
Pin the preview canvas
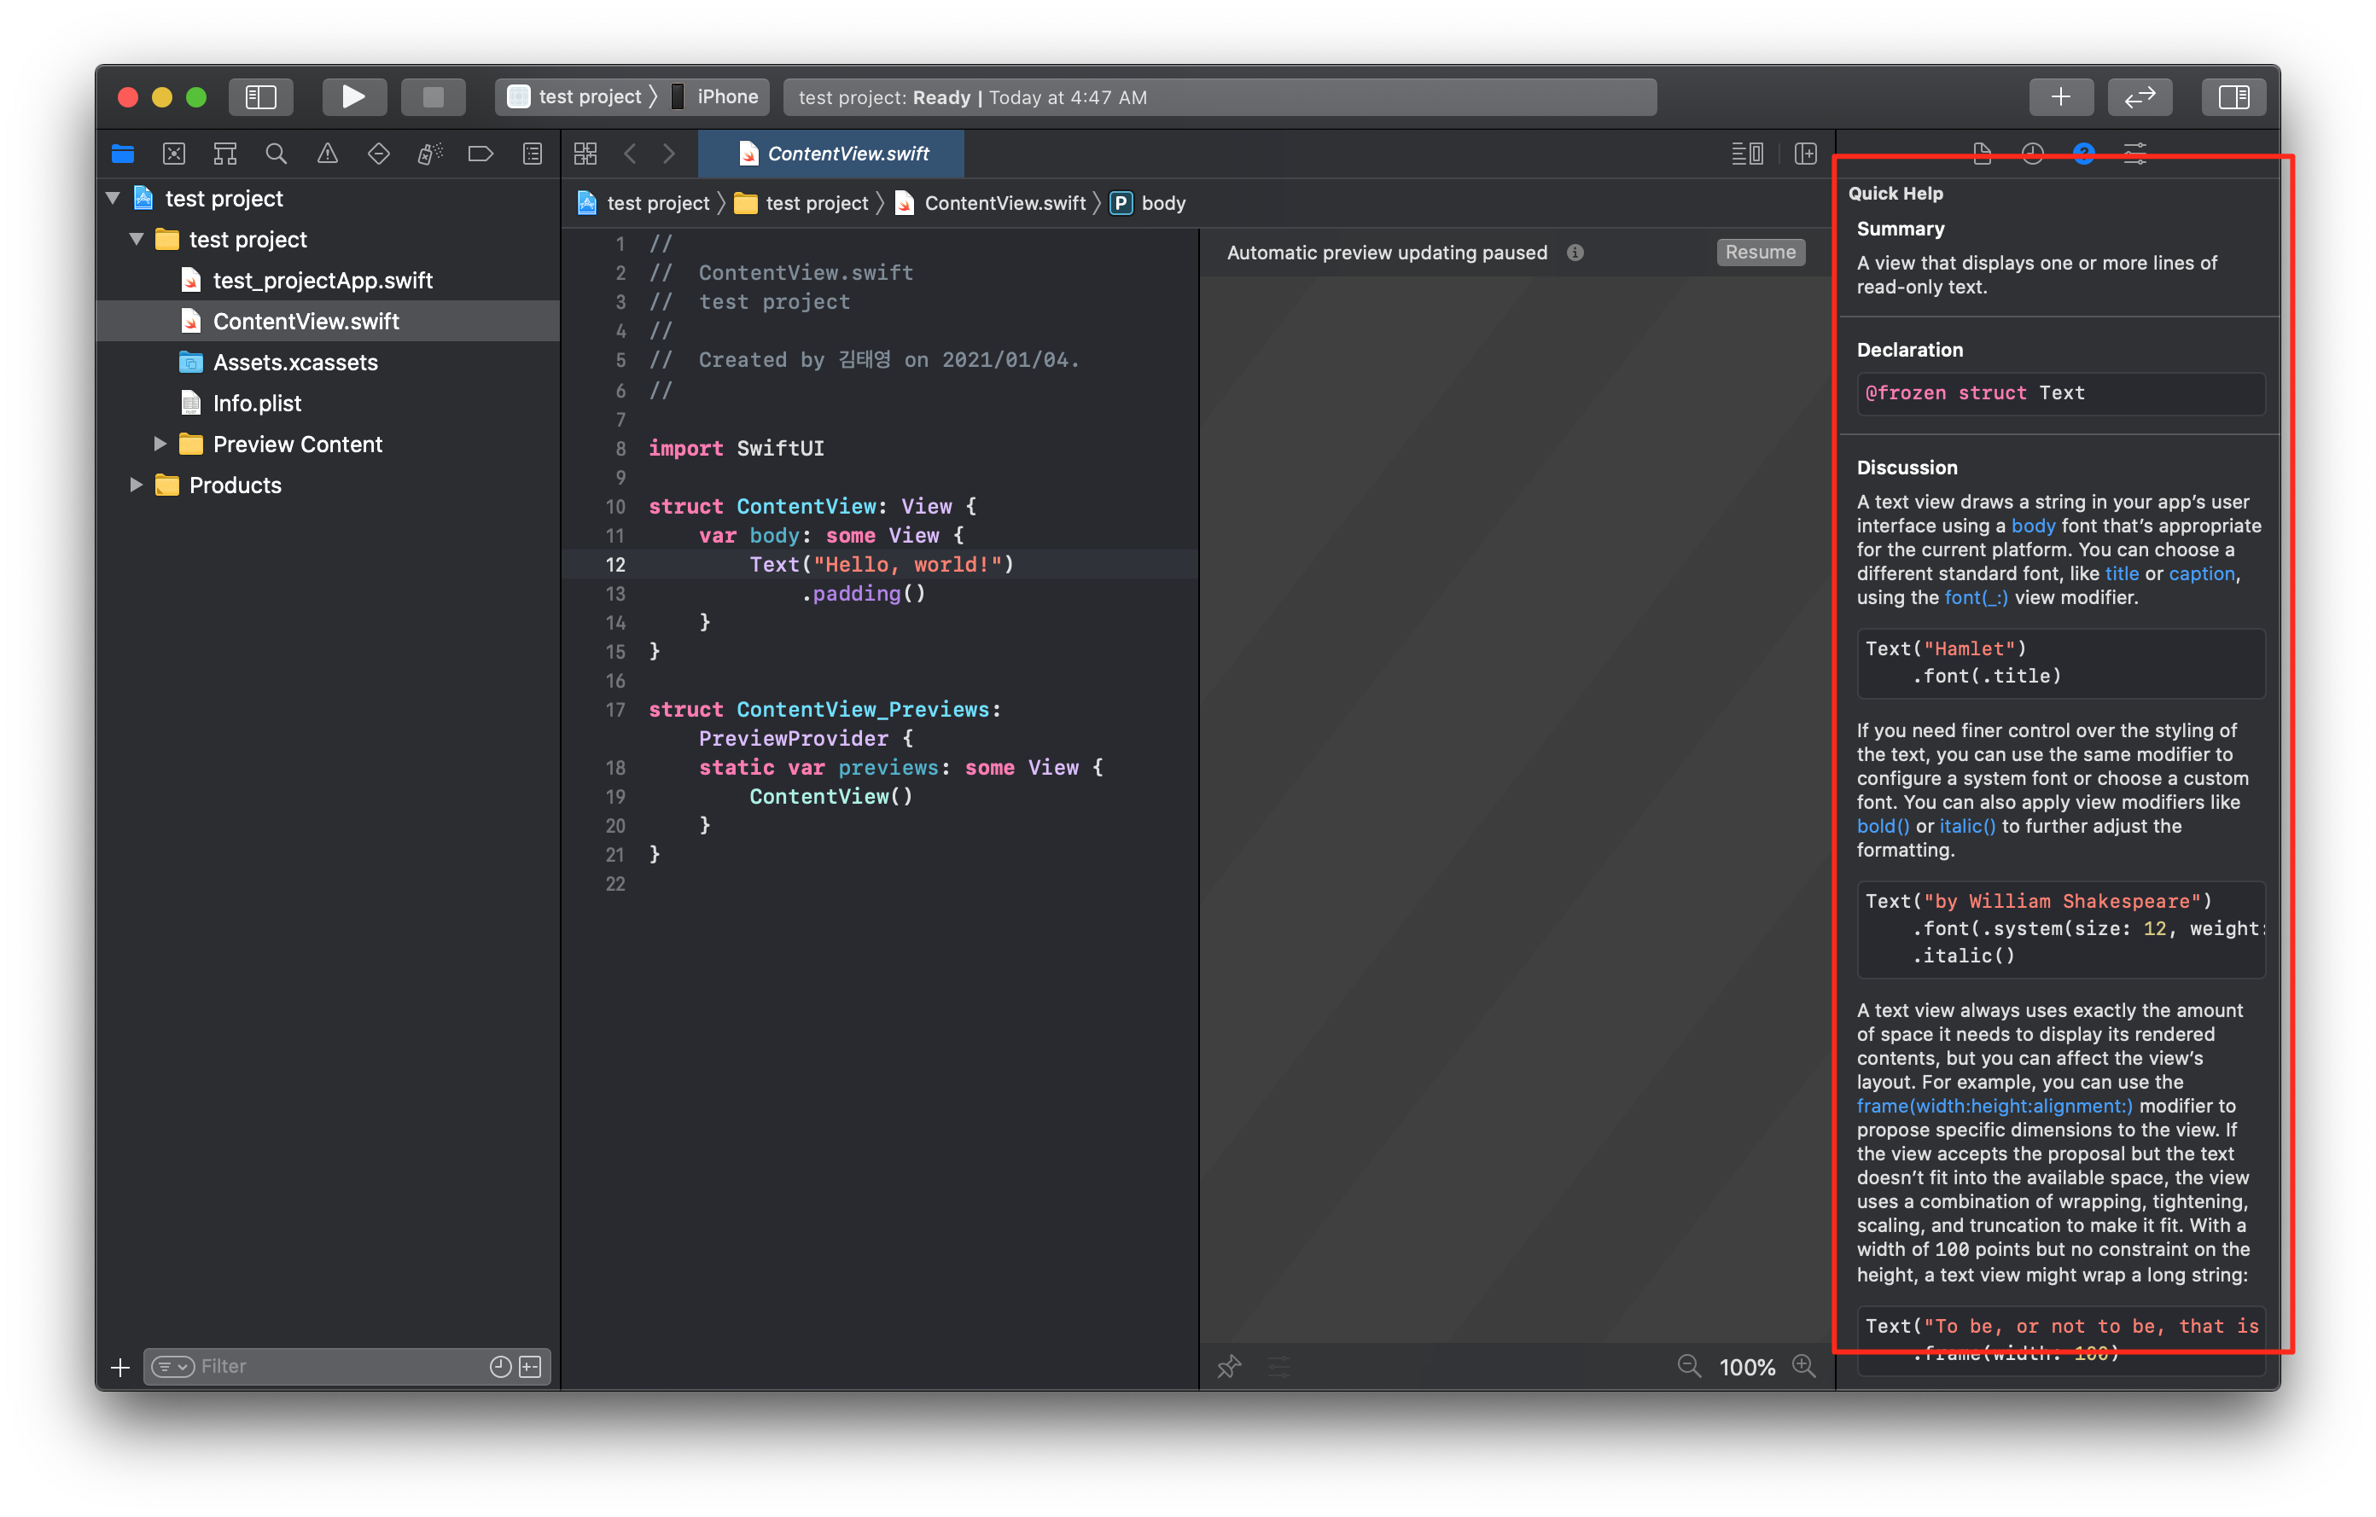[x=1228, y=1366]
